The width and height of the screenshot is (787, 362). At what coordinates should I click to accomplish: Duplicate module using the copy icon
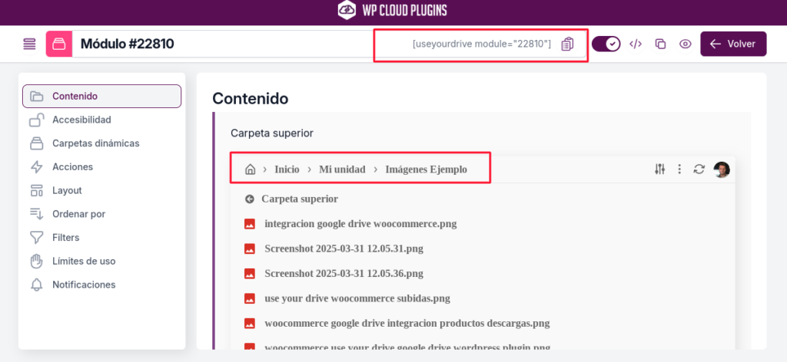tap(660, 44)
